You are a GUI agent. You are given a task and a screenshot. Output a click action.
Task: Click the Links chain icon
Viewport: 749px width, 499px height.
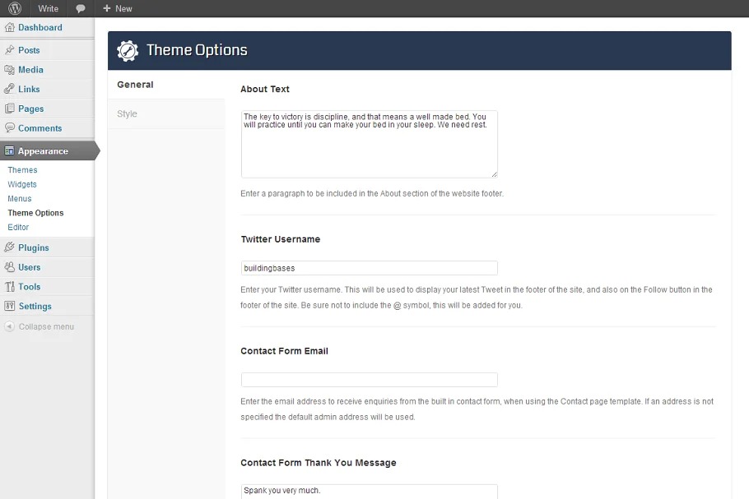(10, 89)
